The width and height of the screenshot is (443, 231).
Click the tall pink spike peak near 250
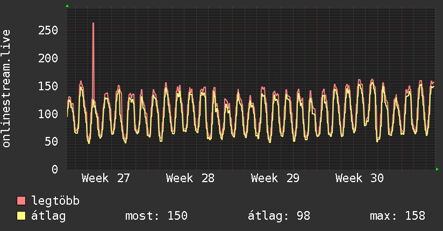93,24
